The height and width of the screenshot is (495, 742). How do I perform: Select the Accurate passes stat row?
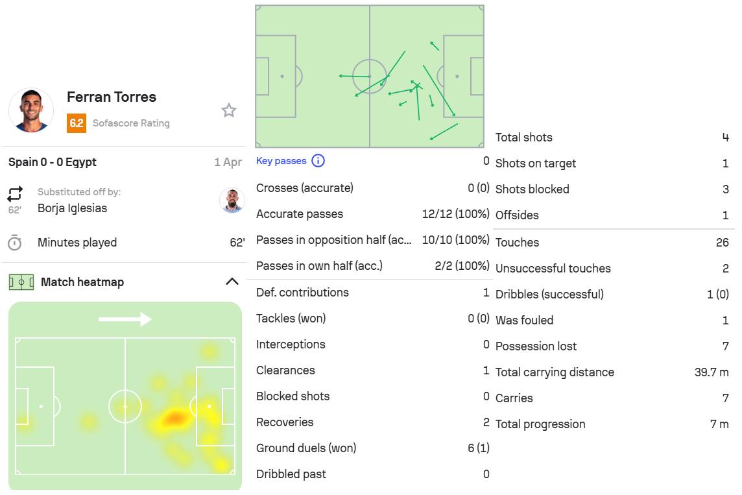(372, 214)
